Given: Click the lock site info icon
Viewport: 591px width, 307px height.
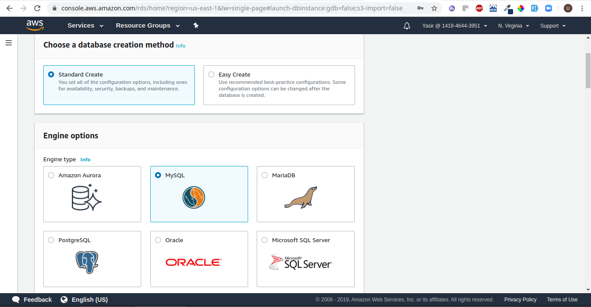Looking at the screenshot, I should [x=54, y=8].
